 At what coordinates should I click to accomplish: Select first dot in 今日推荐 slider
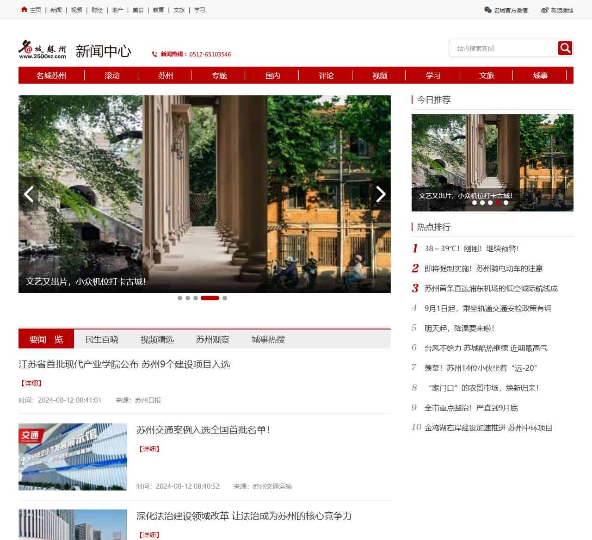point(475,203)
